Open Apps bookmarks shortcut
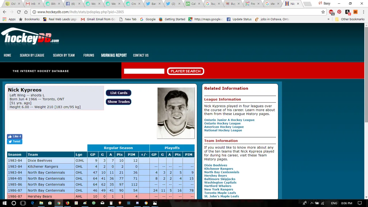This screenshot has width=368, height=207. 9,19
